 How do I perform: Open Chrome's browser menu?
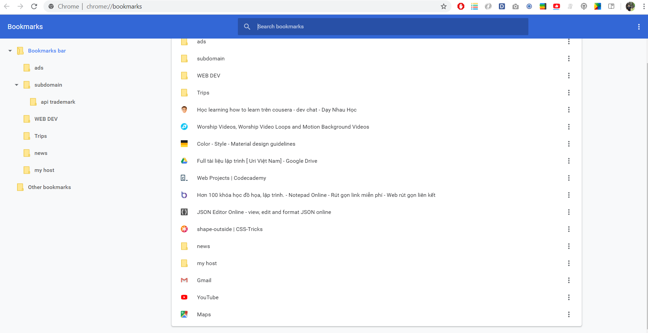[x=644, y=6]
